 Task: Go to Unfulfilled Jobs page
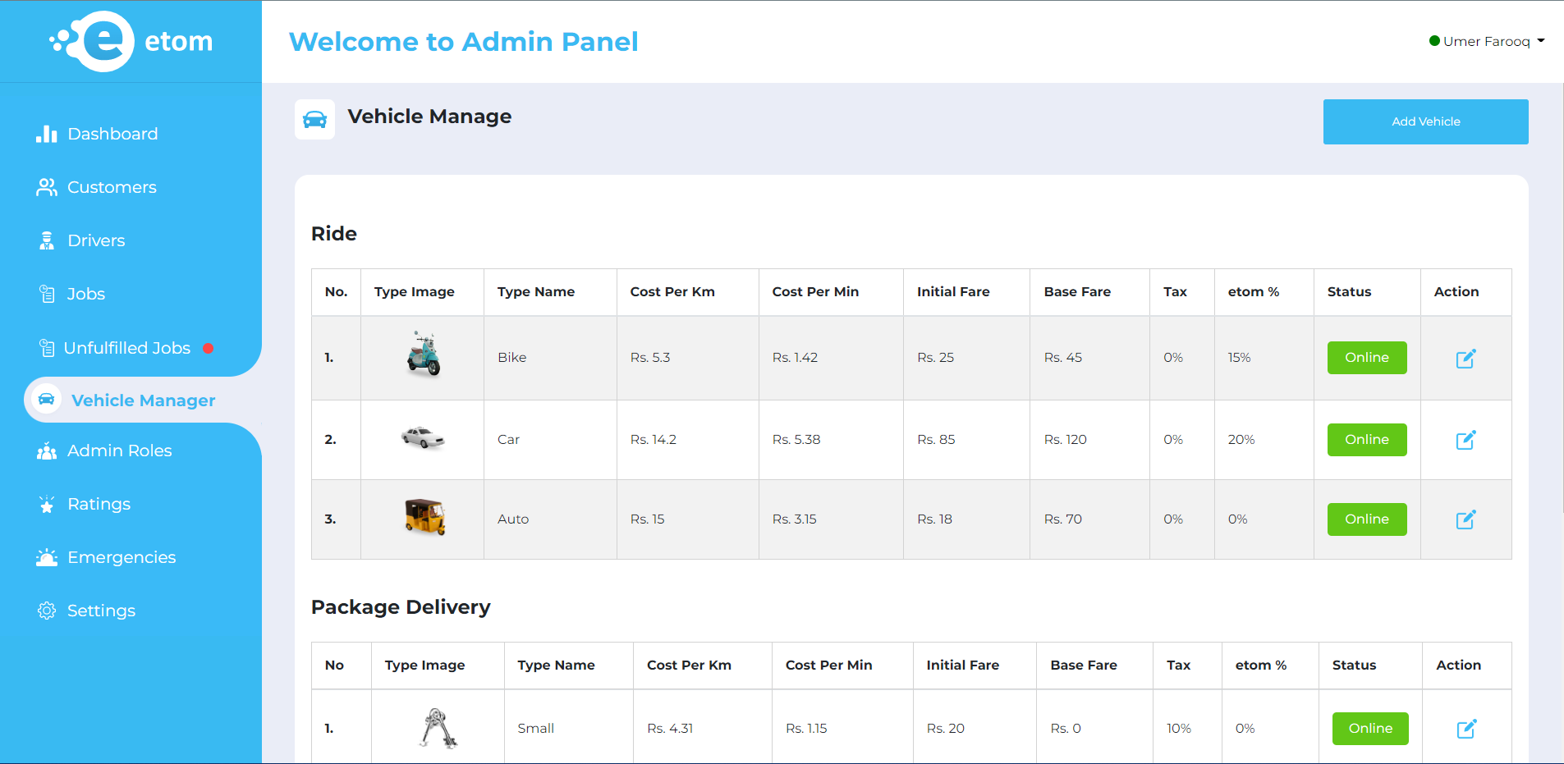[x=126, y=348]
